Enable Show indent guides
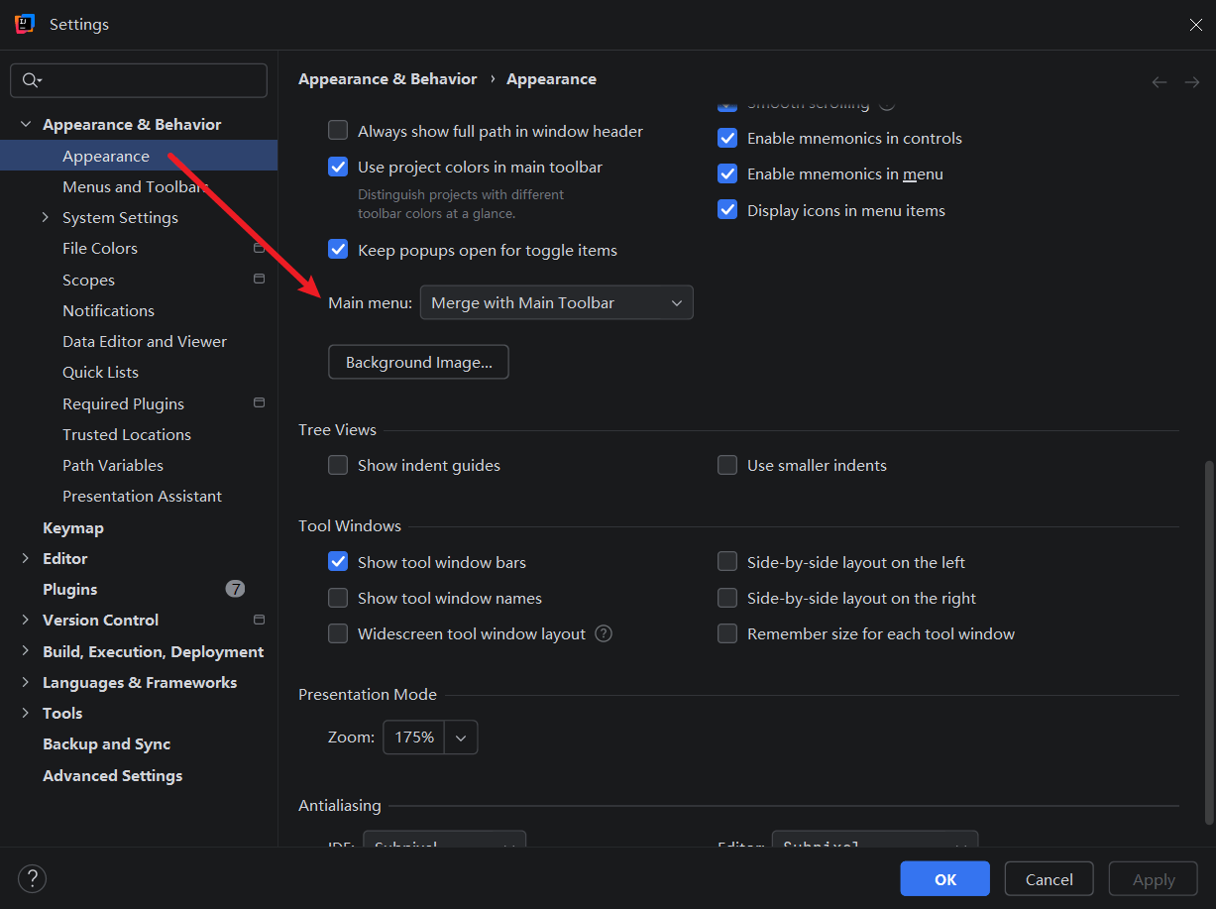The height and width of the screenshot is (909, 1216). tap(338, 465)
